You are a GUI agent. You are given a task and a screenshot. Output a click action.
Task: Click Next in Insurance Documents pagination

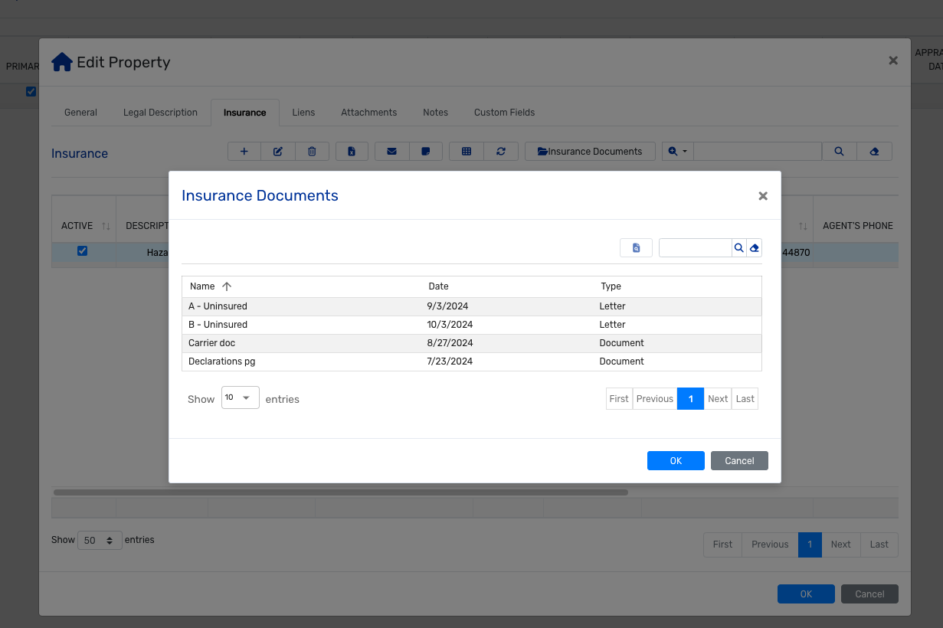coord(718,398)
